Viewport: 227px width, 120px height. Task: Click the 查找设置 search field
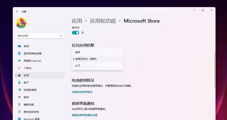[x=40, y=36]
